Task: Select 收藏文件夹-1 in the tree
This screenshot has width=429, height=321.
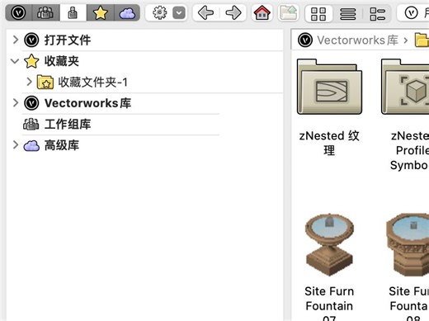Action: [x=93, y=82]
